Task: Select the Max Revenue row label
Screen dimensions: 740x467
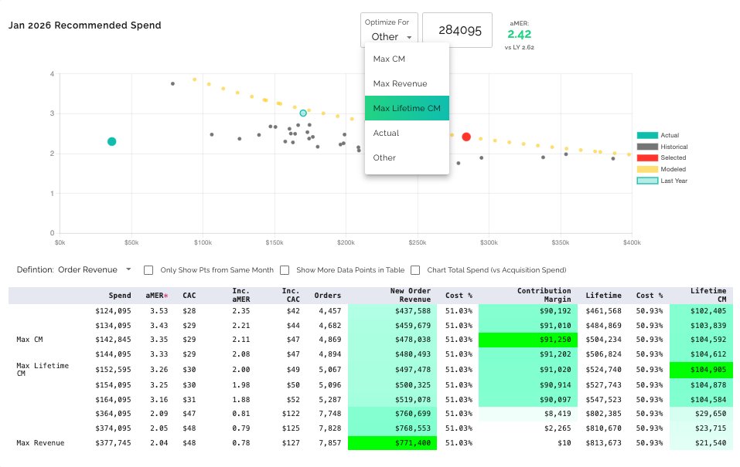Action: click(x=40, y=443)
